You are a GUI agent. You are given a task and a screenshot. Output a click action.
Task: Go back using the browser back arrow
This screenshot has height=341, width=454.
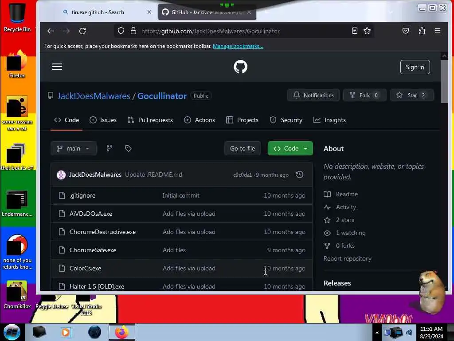tap(51, 31)
